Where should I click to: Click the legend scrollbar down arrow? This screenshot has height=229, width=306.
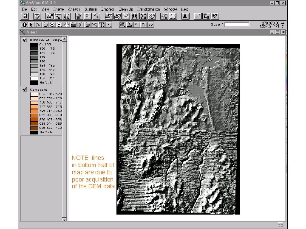(64, 220)
